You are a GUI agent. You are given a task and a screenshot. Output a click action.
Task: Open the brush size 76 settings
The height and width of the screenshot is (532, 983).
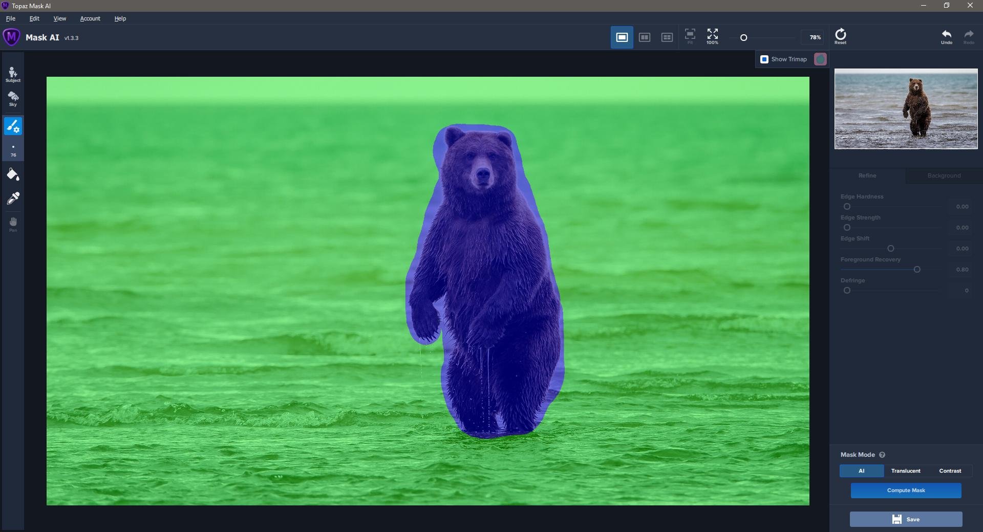[x=13, y=151]
